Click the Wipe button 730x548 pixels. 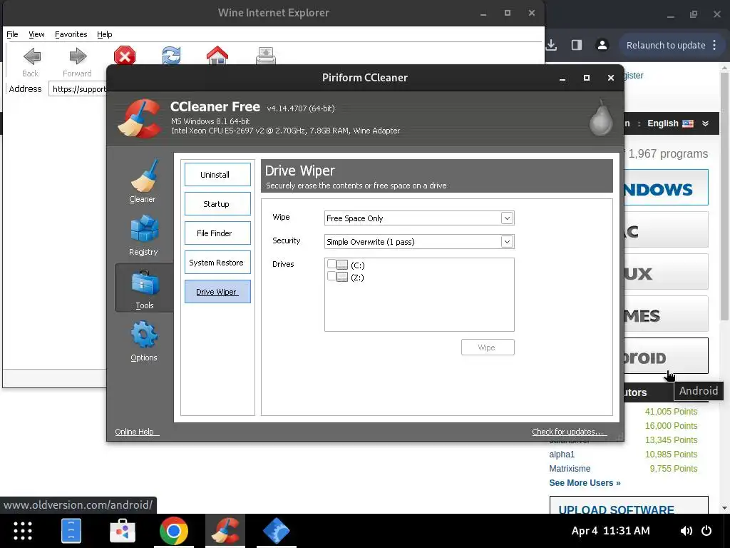click(x=488, y=347)
